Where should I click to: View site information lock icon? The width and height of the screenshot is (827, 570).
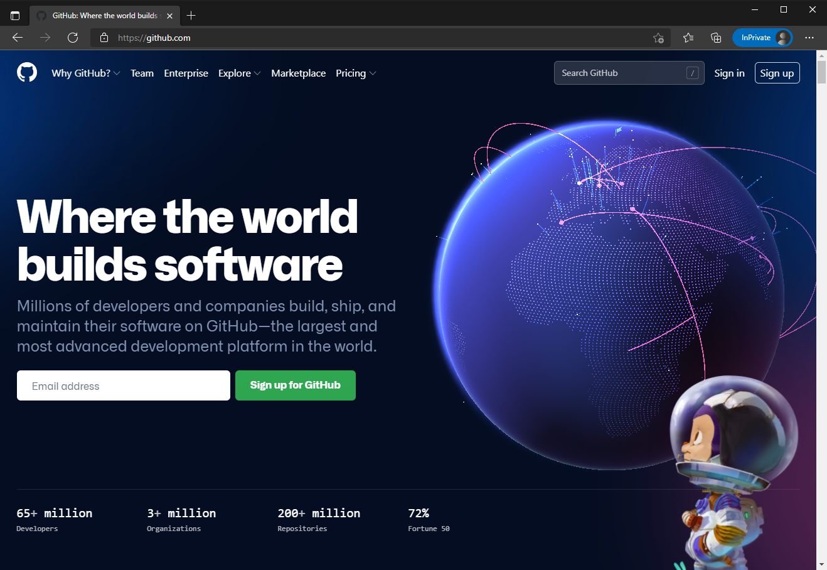click(104, 38)
